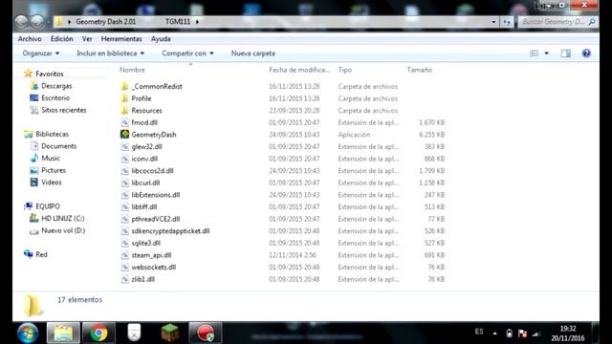Screen dimensions: 612x344
Task: Click the search magnifier icon
Action: click(x=592, y=22)
